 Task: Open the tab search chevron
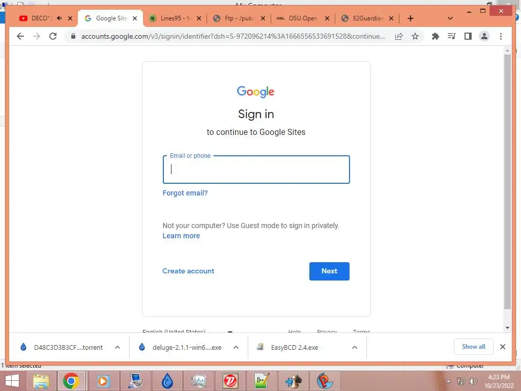450,18
